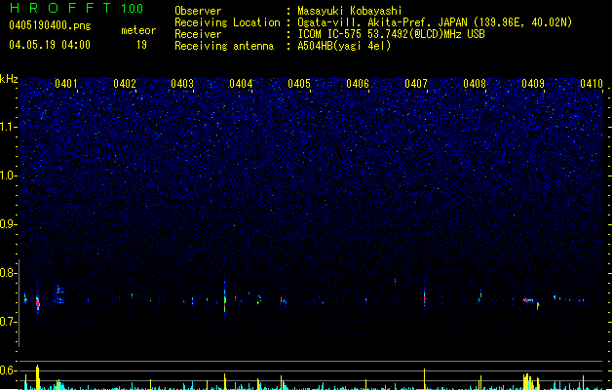Click the Receiving antenna label
This screenshot has height=390, width=613.
(224, 46)
